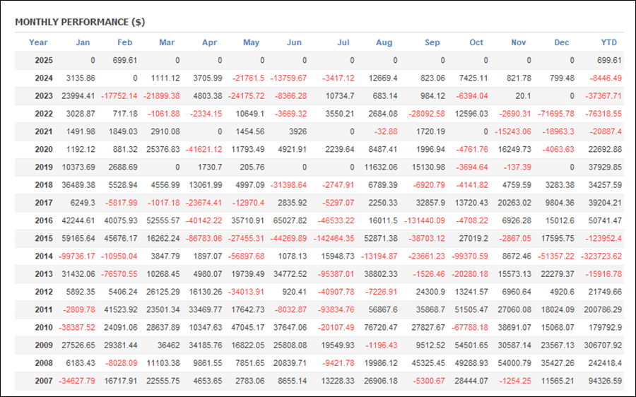
Task: Select the Dec column header
Action: tap(562, 42)
